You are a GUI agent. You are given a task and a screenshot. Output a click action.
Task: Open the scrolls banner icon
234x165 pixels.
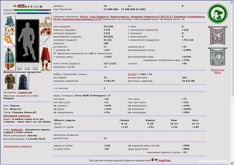(x=218, y=35)
